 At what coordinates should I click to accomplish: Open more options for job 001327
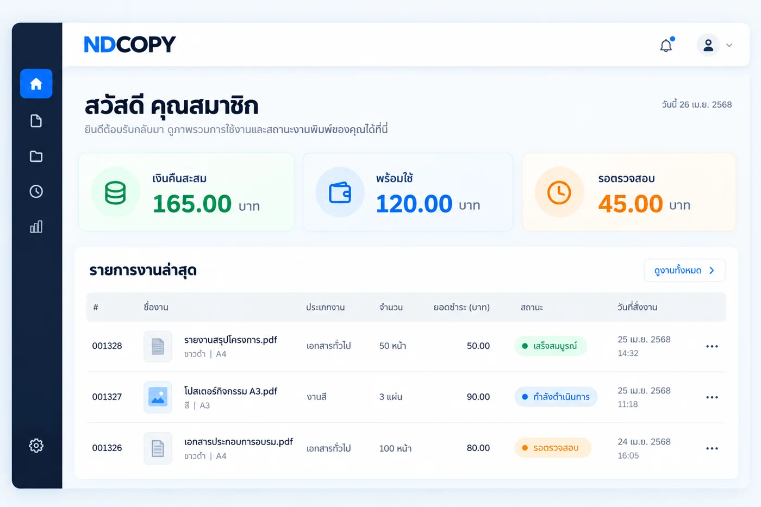click(x=712, y=397)
